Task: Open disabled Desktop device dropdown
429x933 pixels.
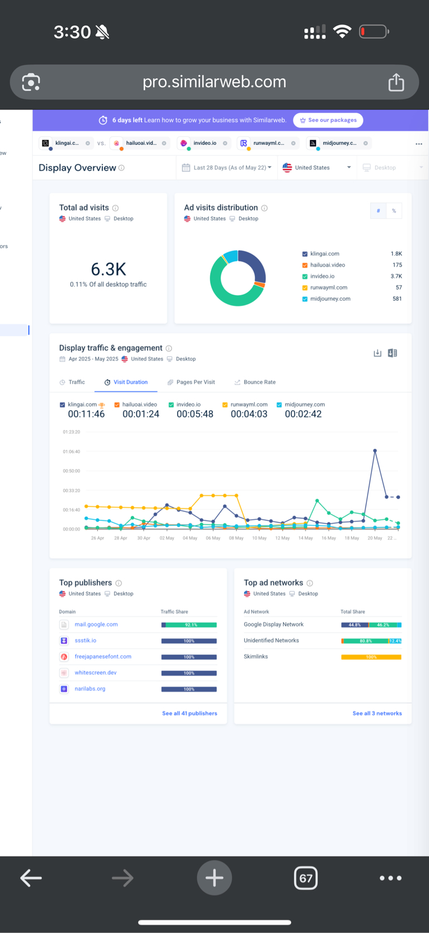Action: (x=392, y=168)
